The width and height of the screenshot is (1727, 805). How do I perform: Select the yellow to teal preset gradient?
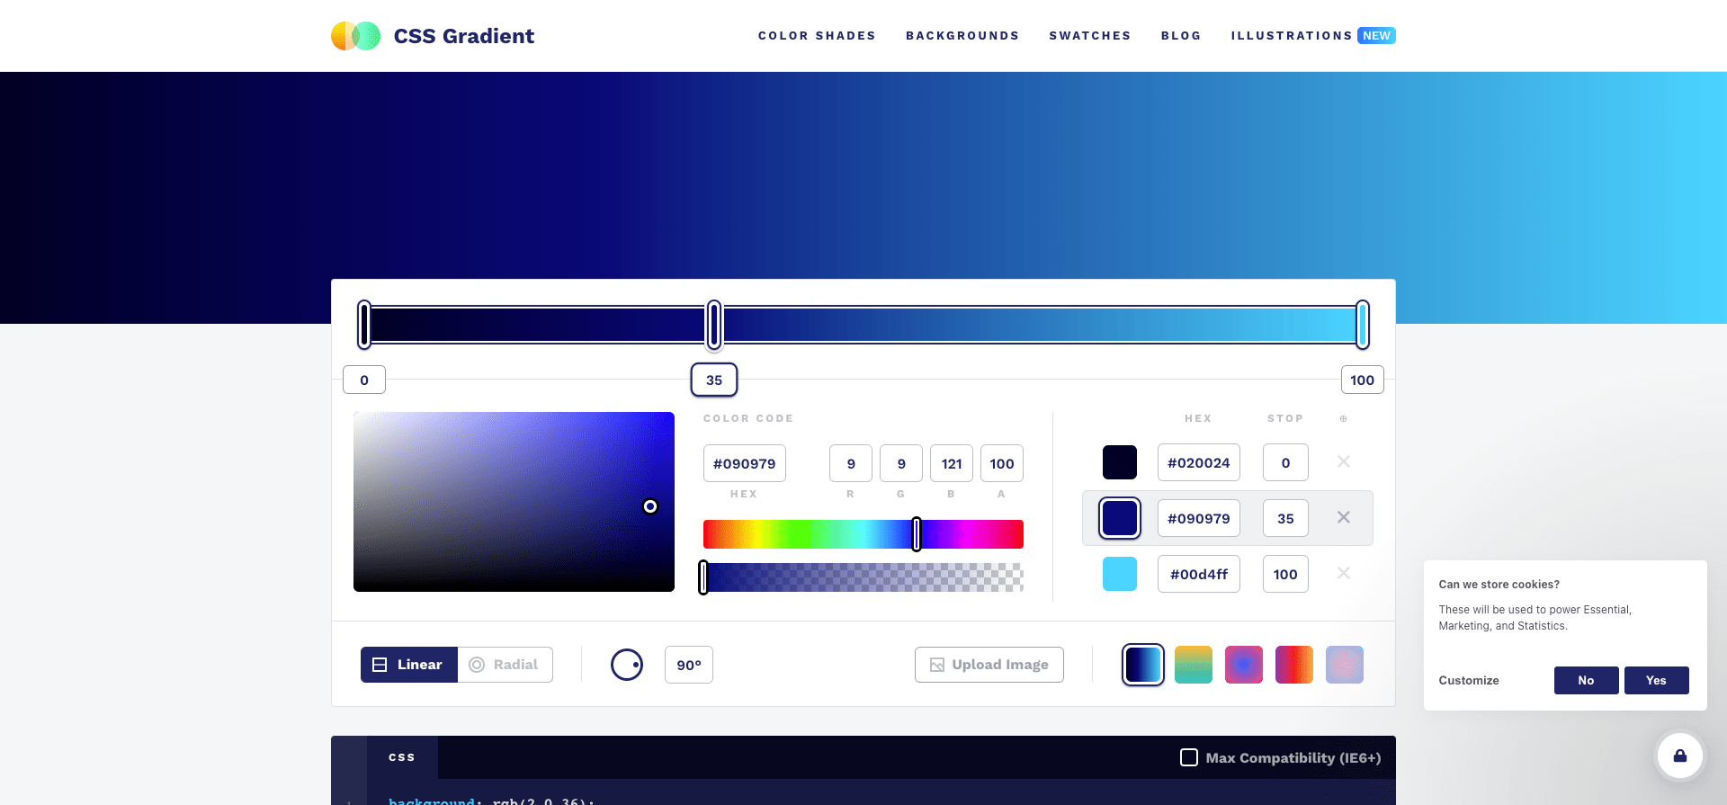tap(1194, 665)
